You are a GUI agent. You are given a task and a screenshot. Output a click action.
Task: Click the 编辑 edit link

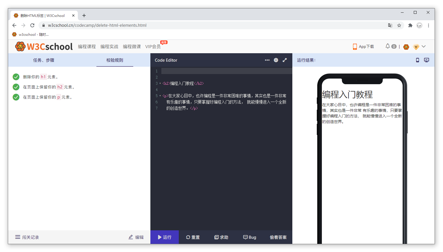coord(136,237)
